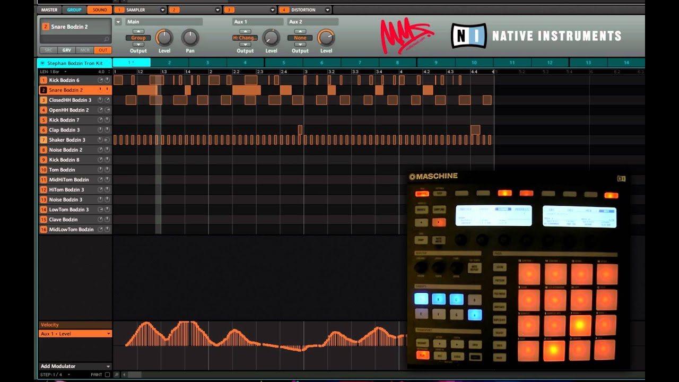The image size is (679, 382).
Task: Click the magnifier search icon under Snare Bodzin 2
Action: click(x=107, y=39)
